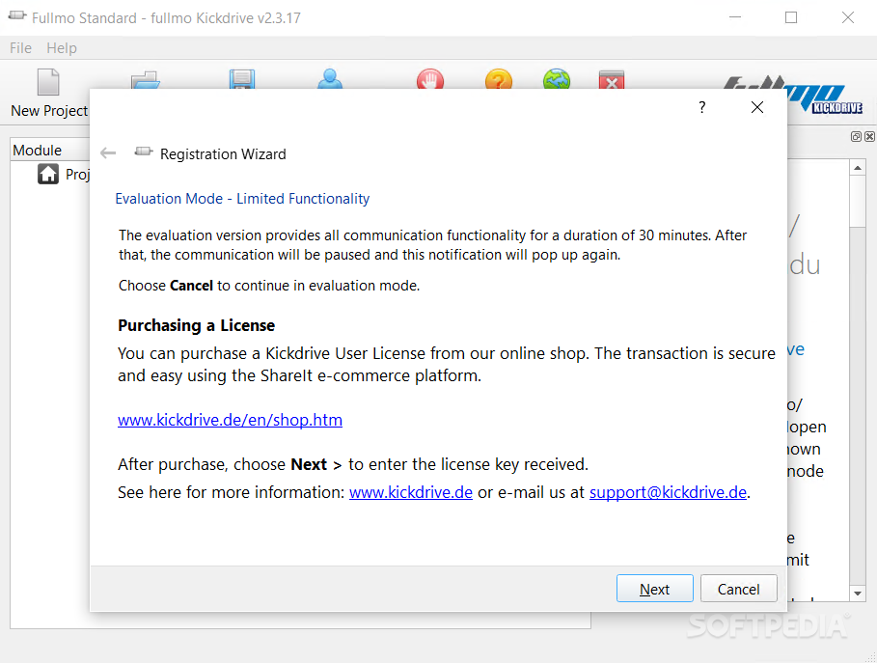
Task: Click the application icon in title bar
Action: click(x=17, y=15)
